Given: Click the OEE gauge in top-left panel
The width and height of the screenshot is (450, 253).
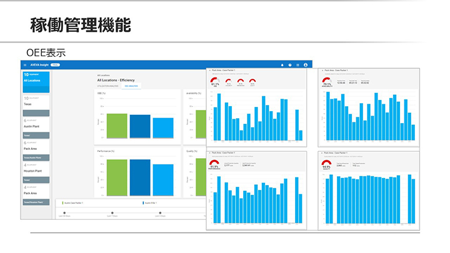Looking at the screenshot, I should (x=215, y=82).
